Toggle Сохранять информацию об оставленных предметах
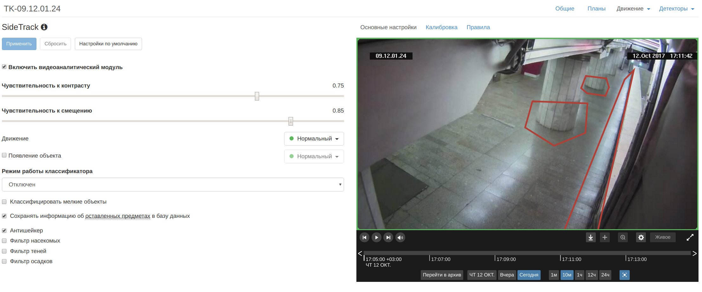 pyautogui.click(x=4, y=216)
